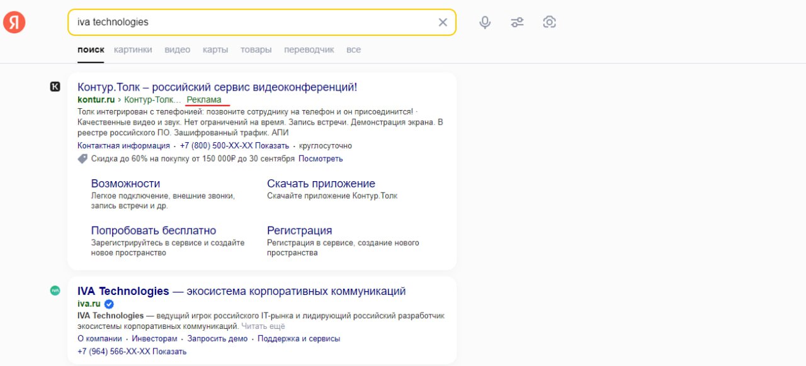This screenshot has width=806, height=366.
Task: Click the discount tag icon
Action: (x=82, y=159)
